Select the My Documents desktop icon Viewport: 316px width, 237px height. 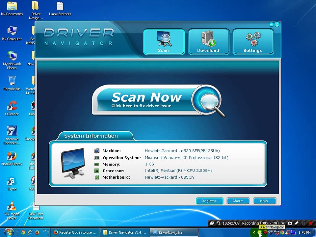pos(12,9)
